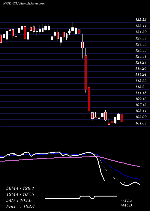Click the 129.37 price axis label
The height and width of the screenshot is (211, 150).
point(141,38)
